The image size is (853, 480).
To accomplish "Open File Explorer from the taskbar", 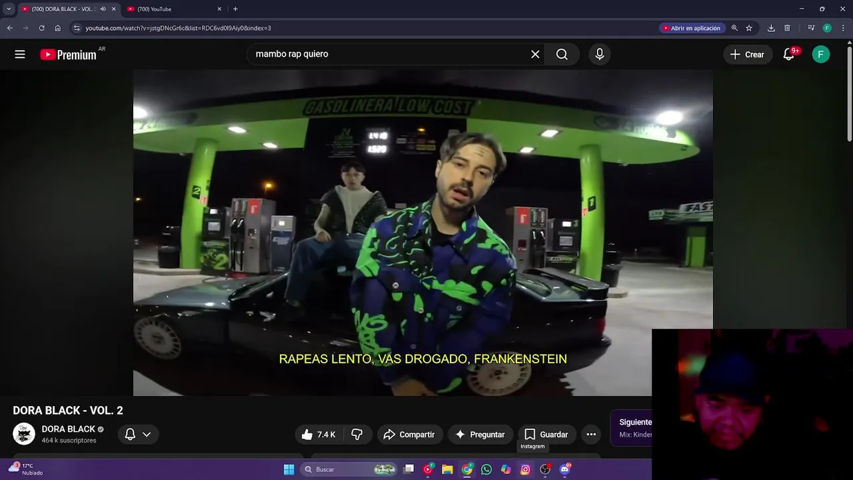I will 448,469.
